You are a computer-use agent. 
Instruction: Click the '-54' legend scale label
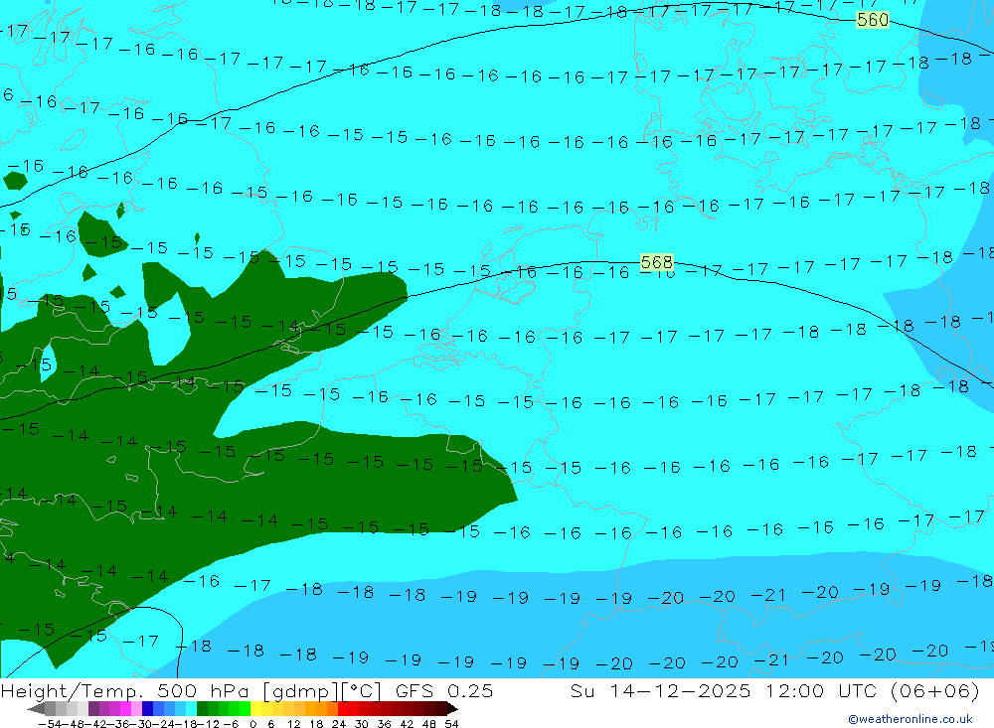pos(50,724)
